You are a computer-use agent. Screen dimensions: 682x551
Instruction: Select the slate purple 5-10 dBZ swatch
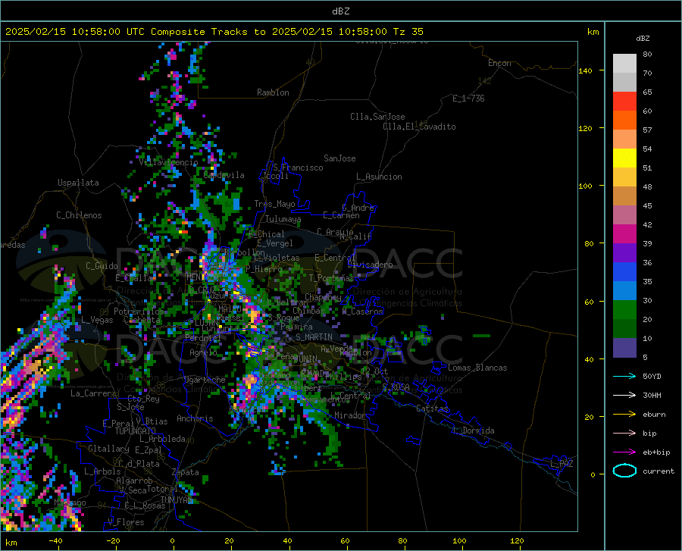(x=624, y=348)
